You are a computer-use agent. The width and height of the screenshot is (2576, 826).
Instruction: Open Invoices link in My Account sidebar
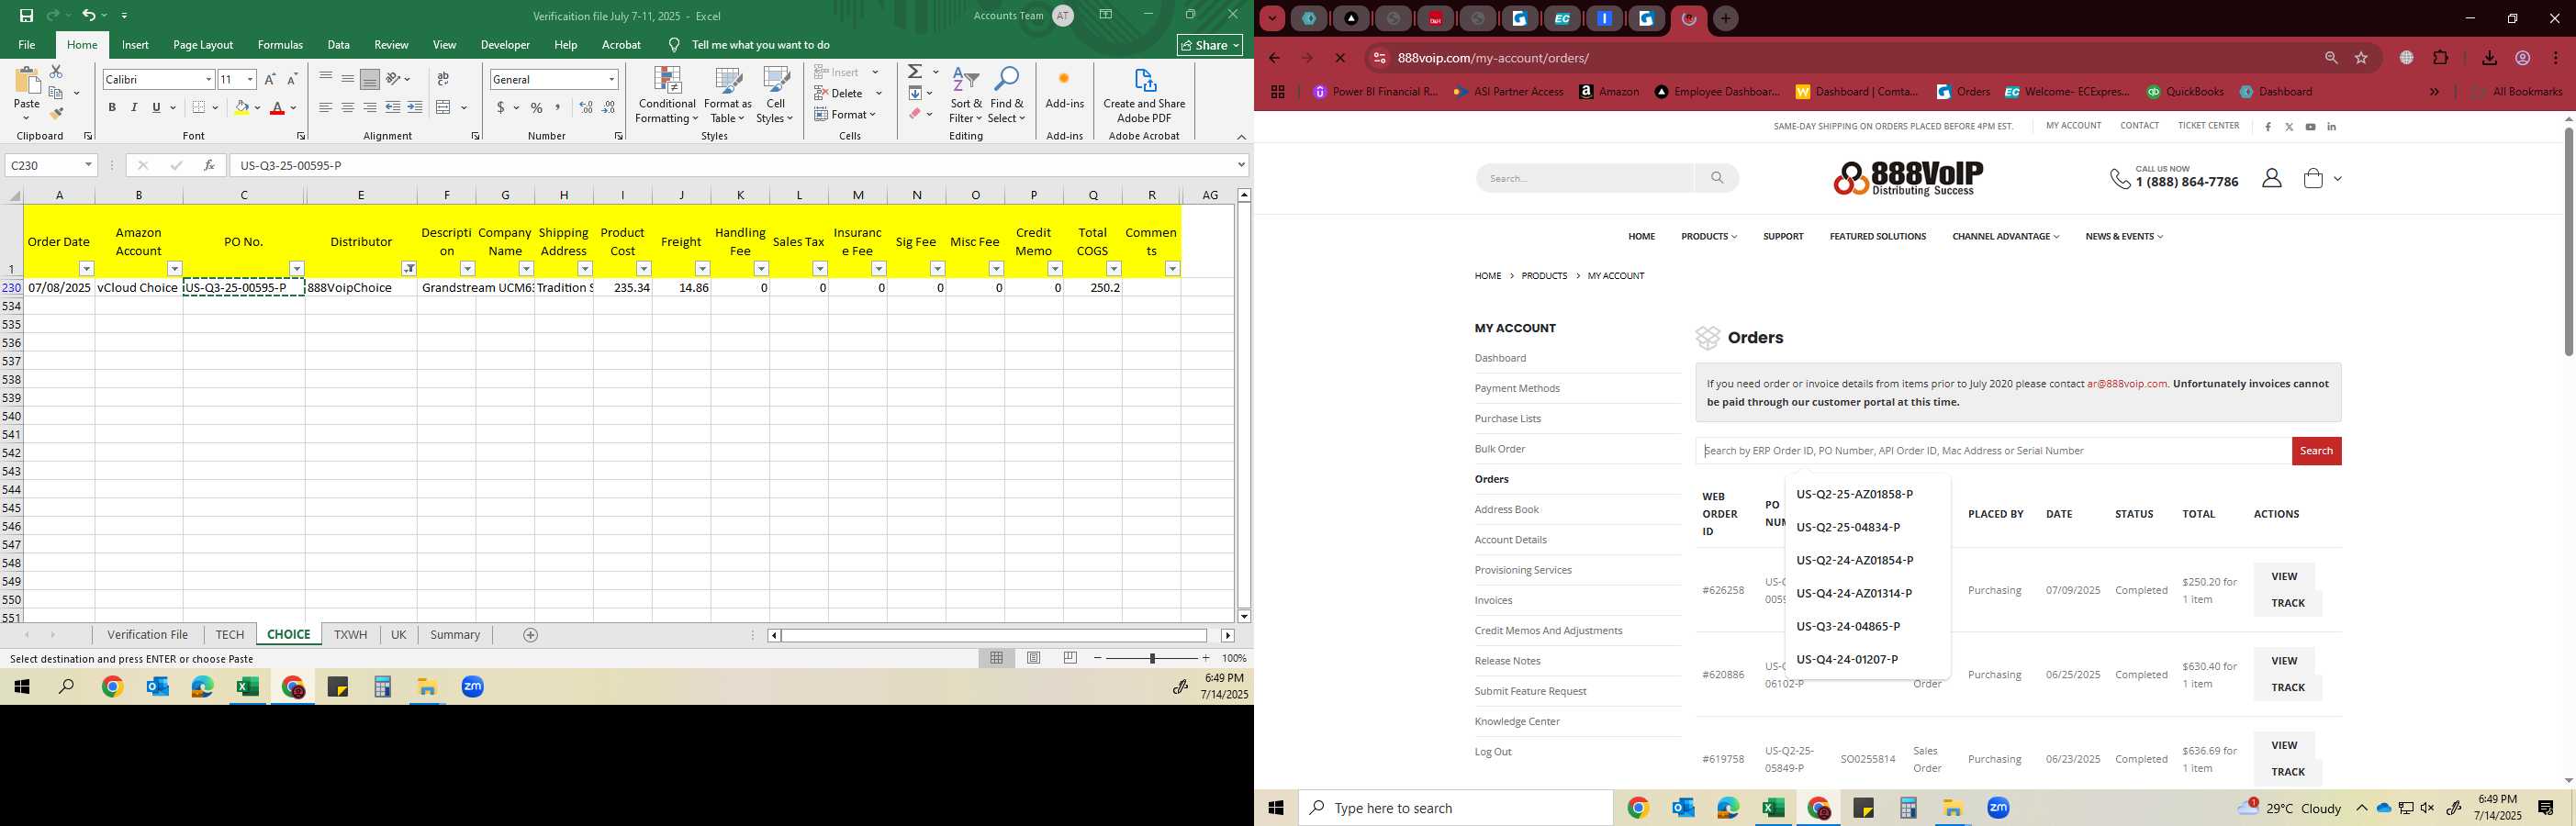point(1493,600)
